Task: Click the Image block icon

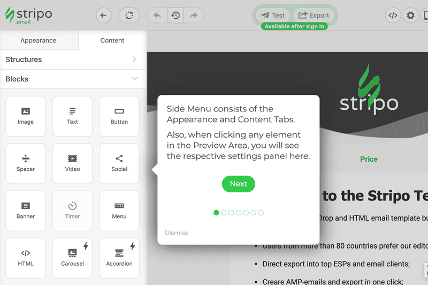Action: point(25,116)
